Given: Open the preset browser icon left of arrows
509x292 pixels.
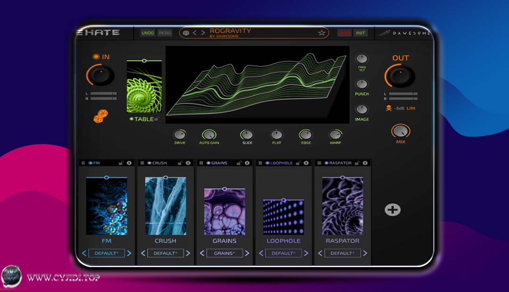Looking at the screenshot, I should [186, 33].
